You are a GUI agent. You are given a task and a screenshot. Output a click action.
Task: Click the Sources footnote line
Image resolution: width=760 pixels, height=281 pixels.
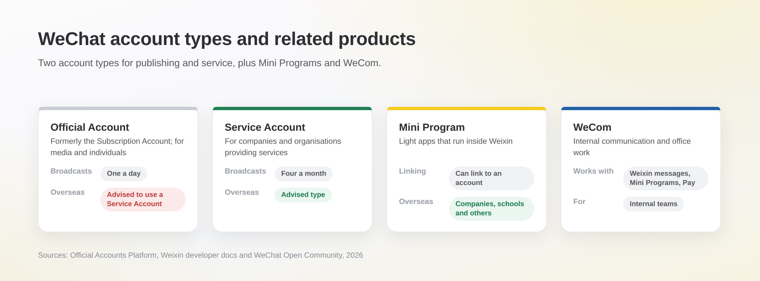point(201,255)
